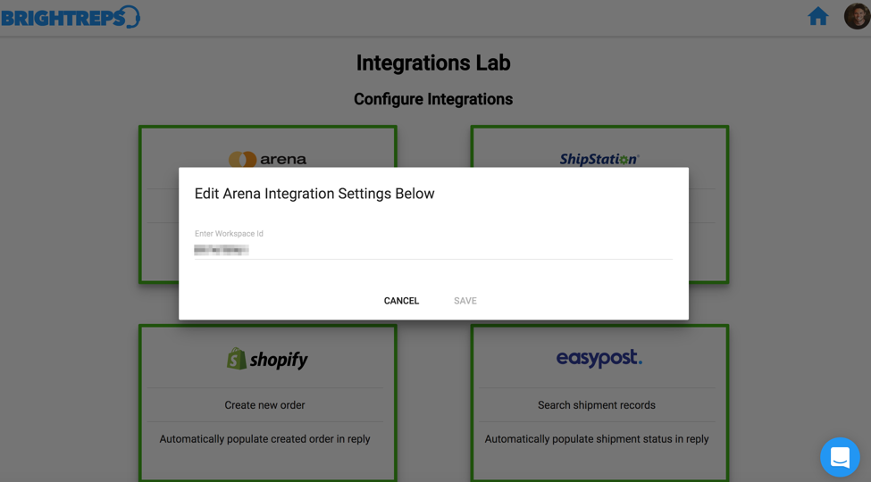Select the ShipStation integration logo

(x=599, y=160)
